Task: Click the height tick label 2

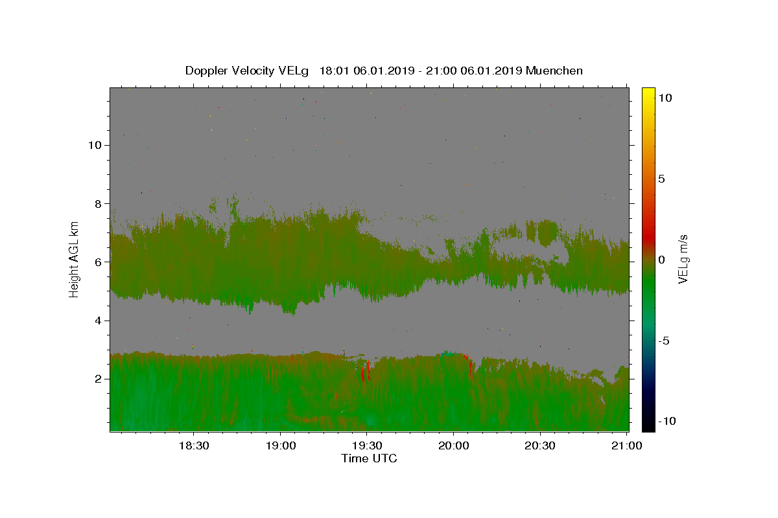Action: (x=99, y=379)
